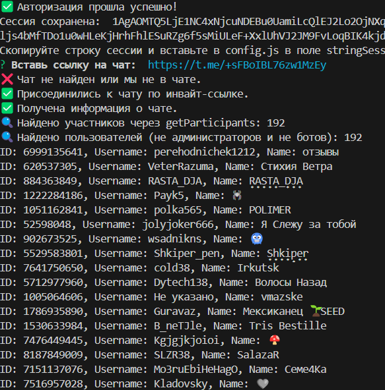Click the name 'Tris Bestille'

click(288, 326)
